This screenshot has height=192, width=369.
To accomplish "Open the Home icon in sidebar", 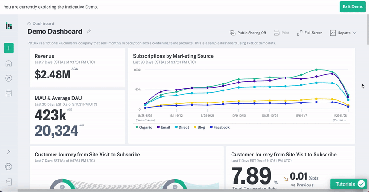I will (8, 63).
